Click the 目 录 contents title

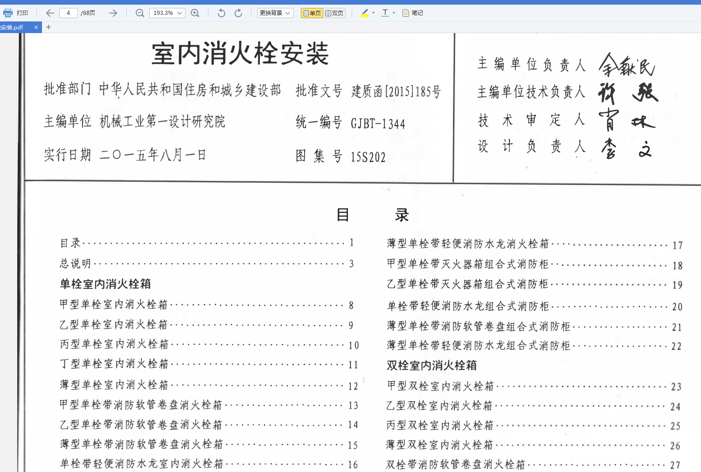(373, 215)
